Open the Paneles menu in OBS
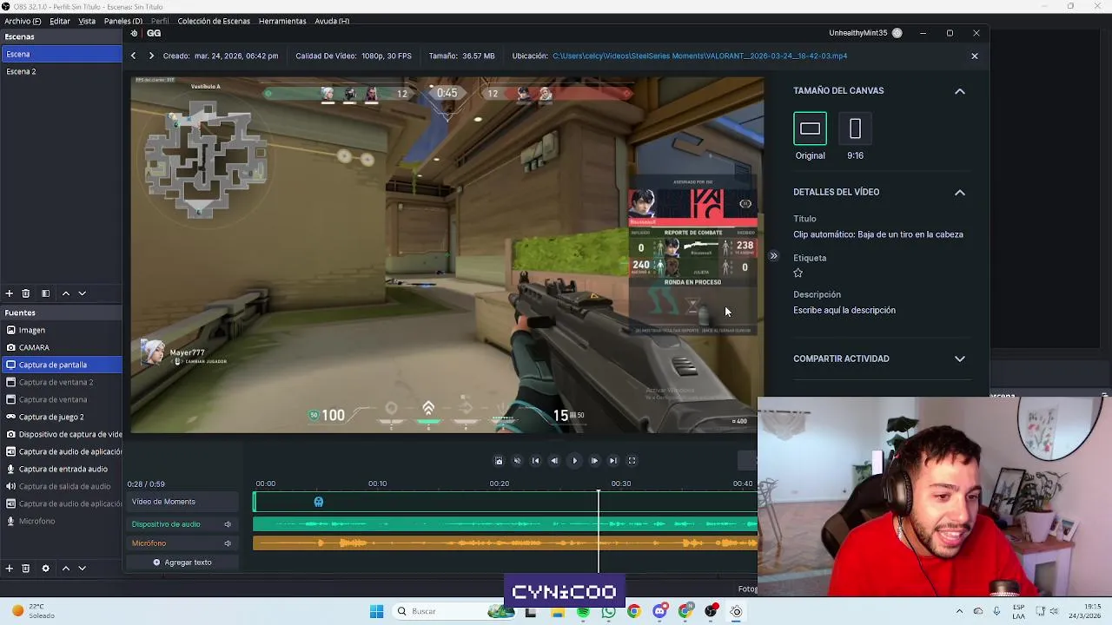The height and width of the screenshot is (625, 1112). point(123,21)
